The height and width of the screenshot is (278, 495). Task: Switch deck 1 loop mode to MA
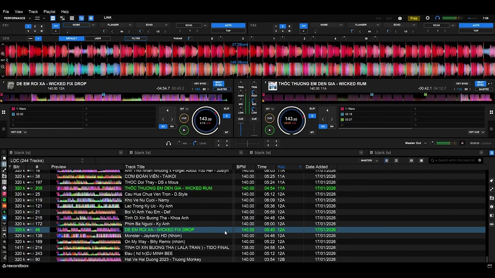click(x=172, y=126)
